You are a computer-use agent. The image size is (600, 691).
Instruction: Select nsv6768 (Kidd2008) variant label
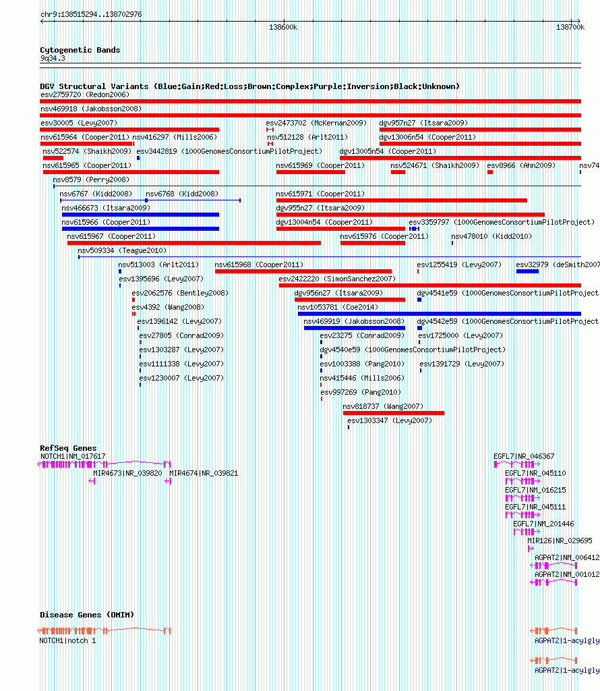tap(182, 194)
